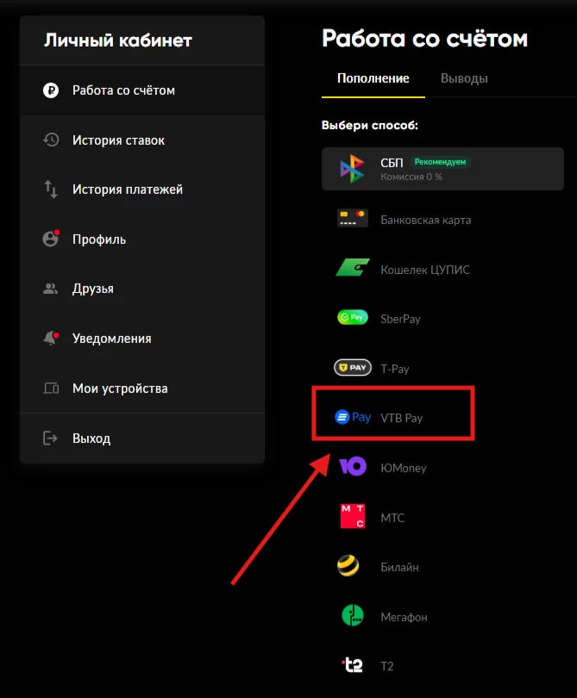This screenshot has width=577, height=698.
Task: Click the T-Pay badge logo
Action: (353, 367)
